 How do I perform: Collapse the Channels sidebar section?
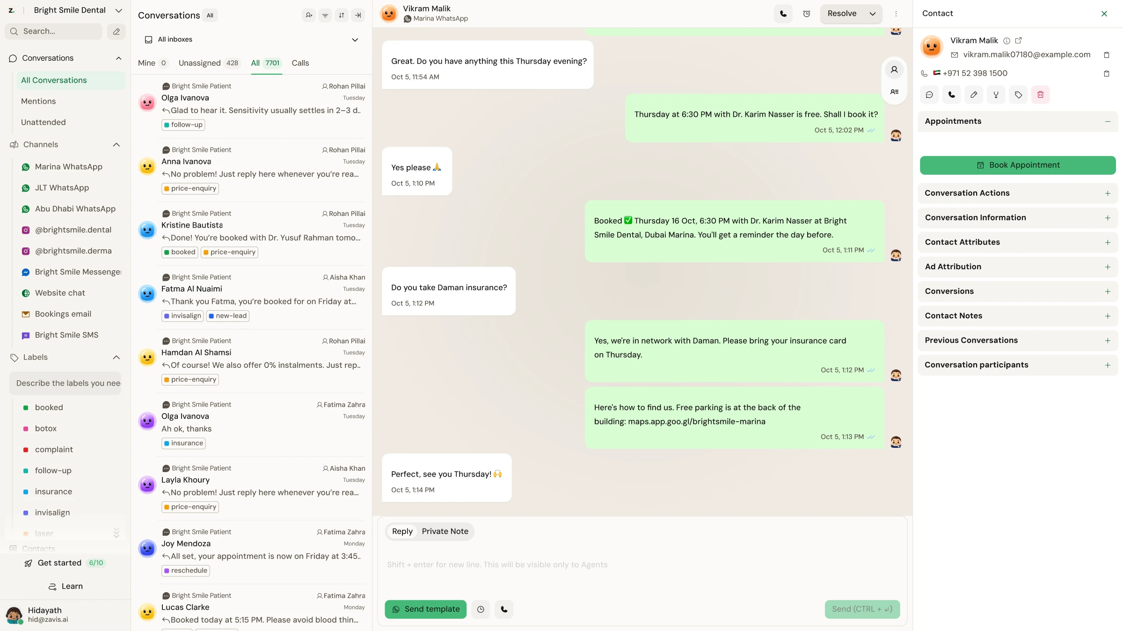click(x=117, y=145)
